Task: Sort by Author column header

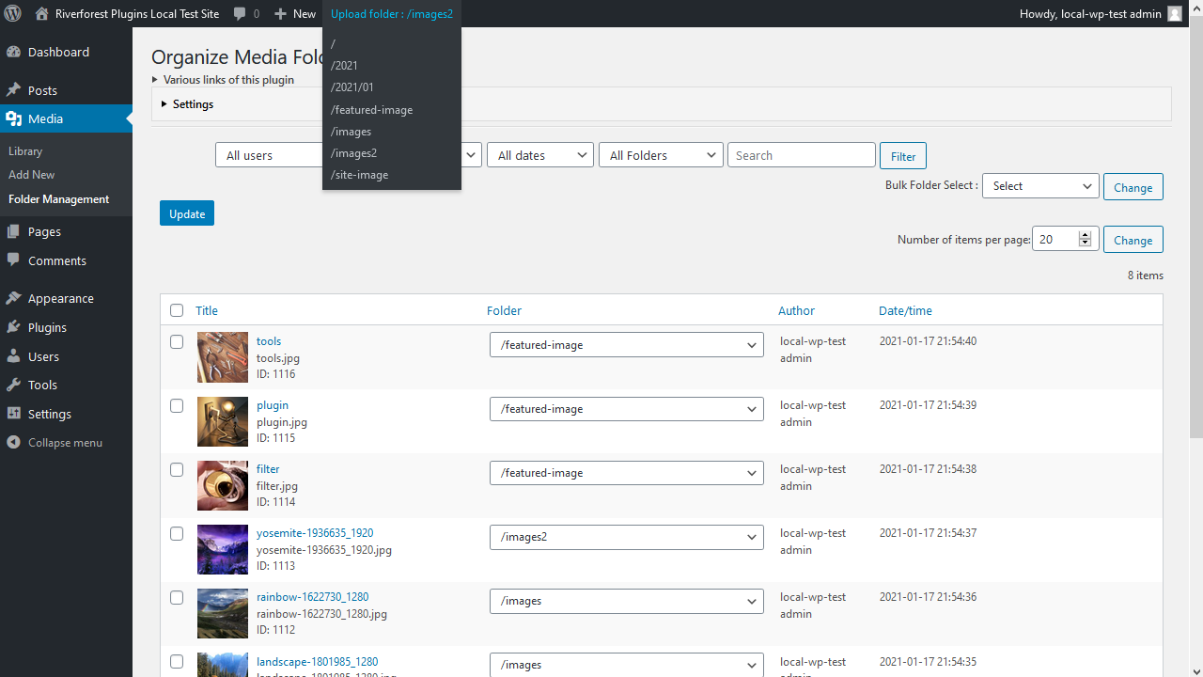Action: 796,310
